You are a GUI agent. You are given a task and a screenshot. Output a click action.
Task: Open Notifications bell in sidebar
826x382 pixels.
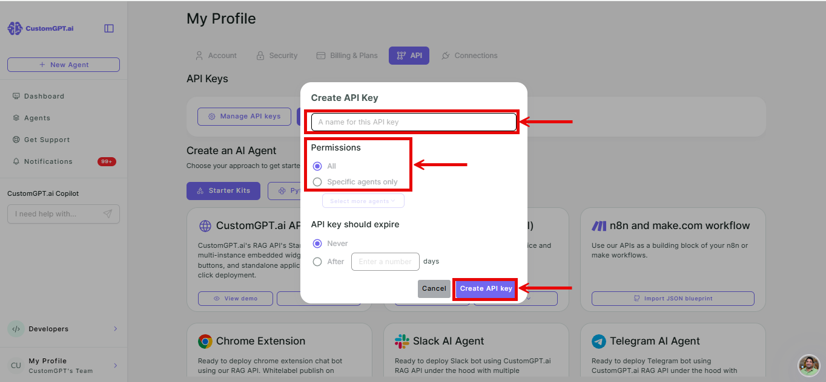[16, 161]
